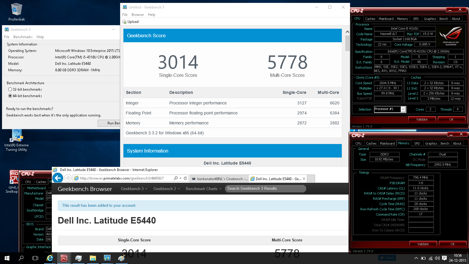Switch to SPD tab in top CPU-Z
This screenshot has width=469, height=264.
[416, 19]
